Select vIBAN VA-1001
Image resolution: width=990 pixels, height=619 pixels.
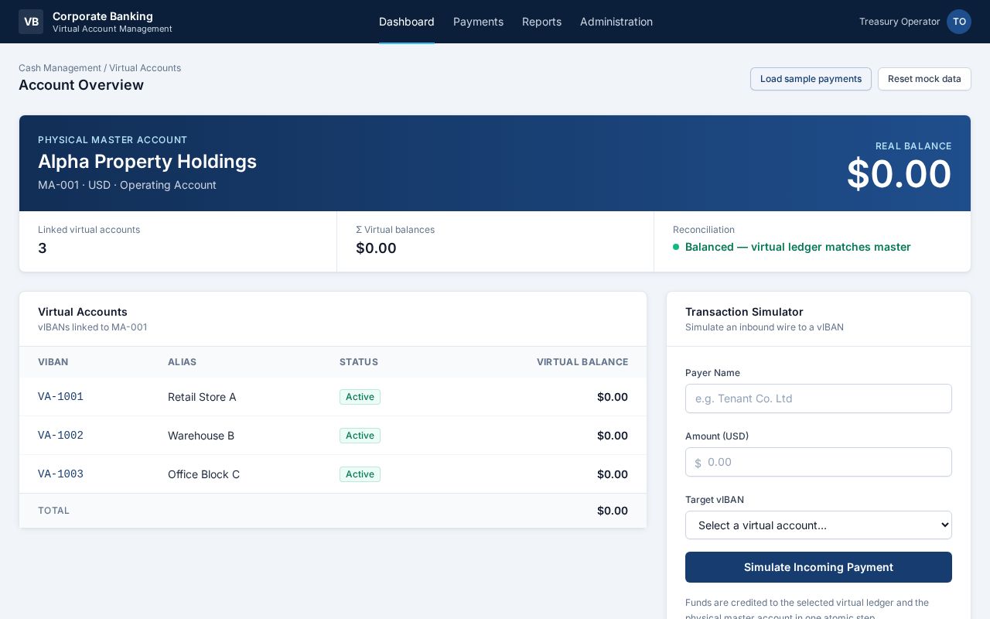[60, 397]
